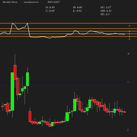Select the BSE 512257 ticker label
The width and height of the screenshot is (137, 137).
click(54, 2)
